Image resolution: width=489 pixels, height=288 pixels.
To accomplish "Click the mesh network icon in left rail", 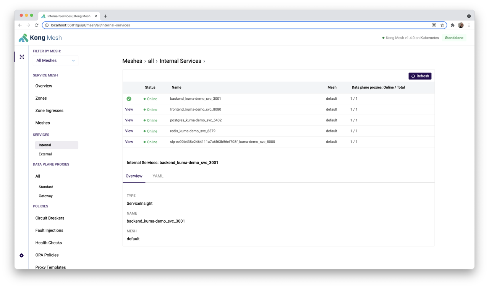I will pyautogui.click(x=22, y=57).
